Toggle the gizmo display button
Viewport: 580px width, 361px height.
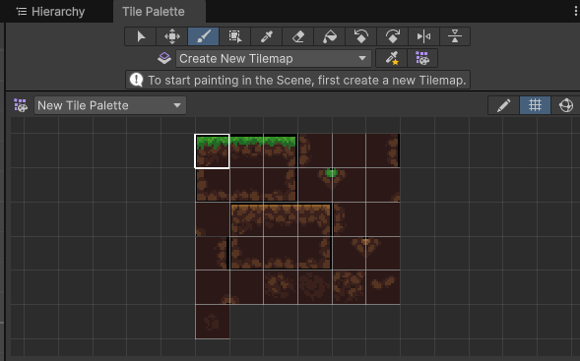coord(566,105)
